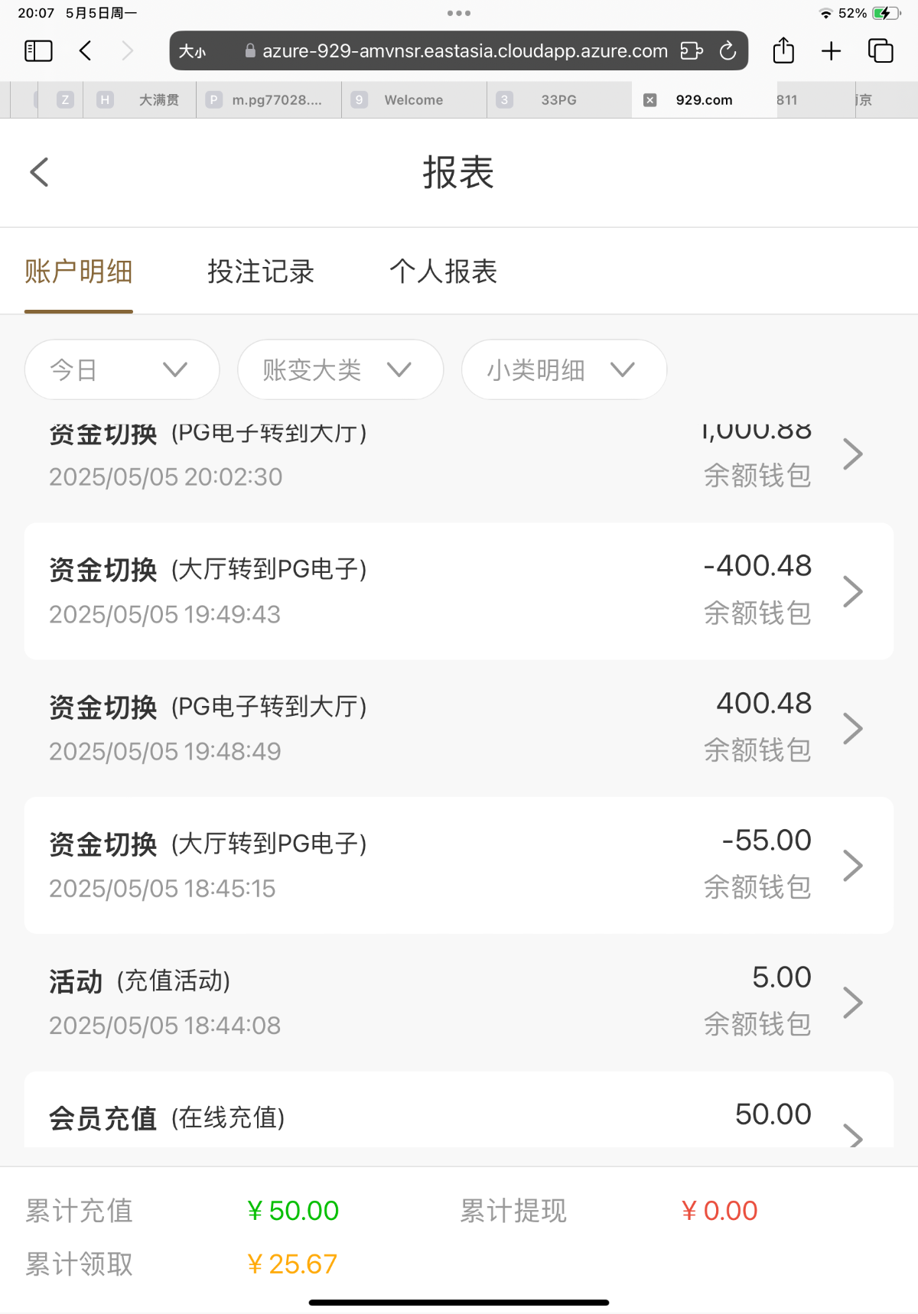Go back in Safari history
Screen dimensions: 918x1314
coord(86,51)
